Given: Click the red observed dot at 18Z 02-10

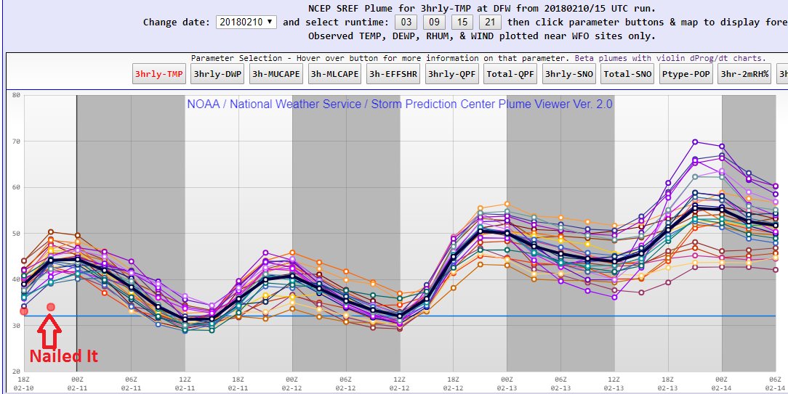Looking at the screenshot, I should (23, 311).
